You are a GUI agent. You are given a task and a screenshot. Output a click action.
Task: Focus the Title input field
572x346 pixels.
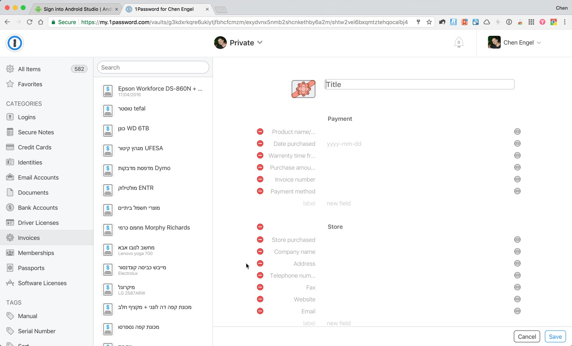419,84
